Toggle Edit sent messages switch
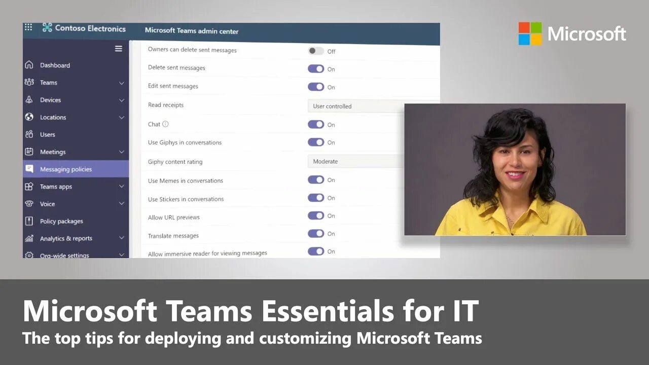This screenshot has height=365, width=649. [316, 87]
